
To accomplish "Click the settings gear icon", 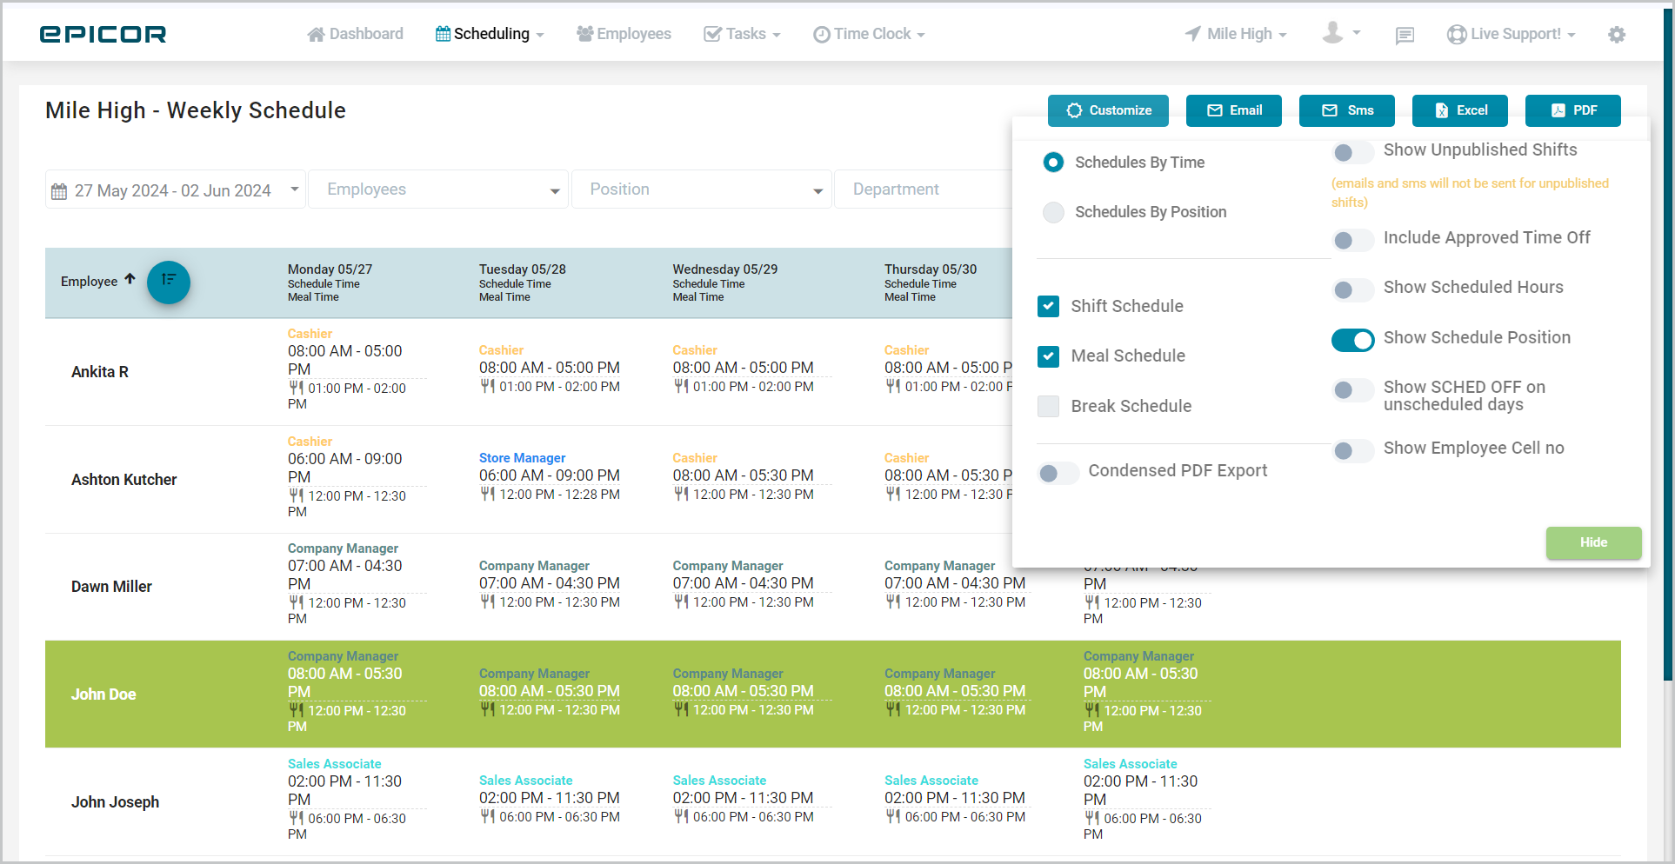I will click(x=1617, y=35).
